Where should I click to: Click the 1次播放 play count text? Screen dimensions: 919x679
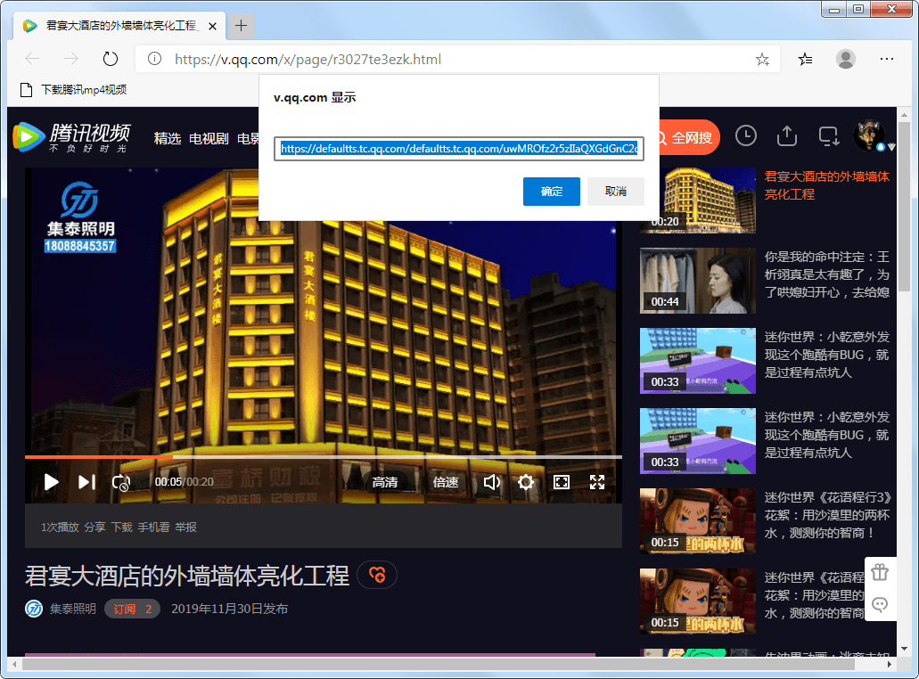coord(60,528)
